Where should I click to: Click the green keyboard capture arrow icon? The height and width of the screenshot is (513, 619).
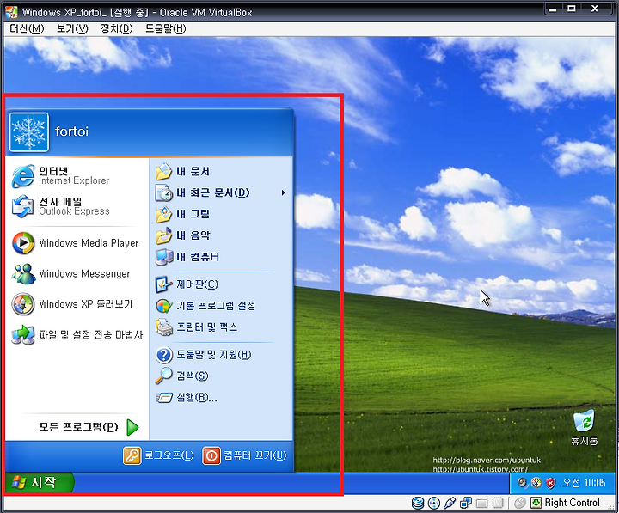click(x=536, y=503)
